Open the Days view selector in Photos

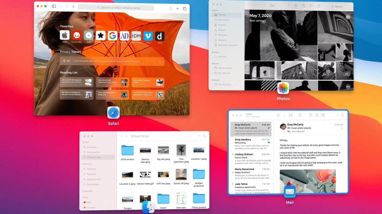[x=279, y=5]
